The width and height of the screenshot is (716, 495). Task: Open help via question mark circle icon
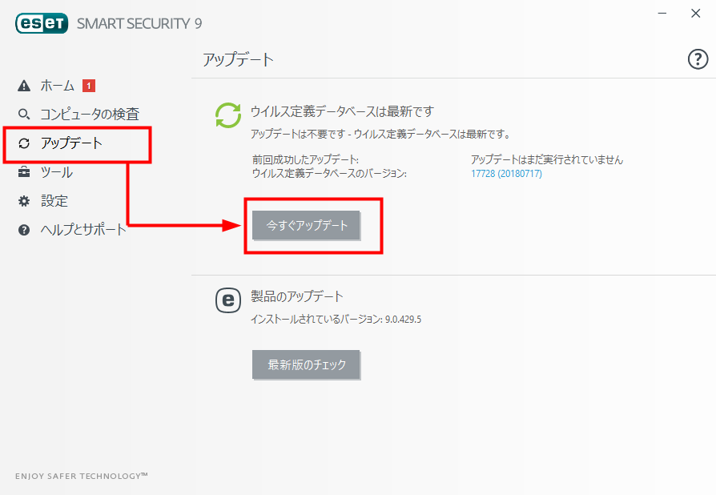(x=698, y=59)
